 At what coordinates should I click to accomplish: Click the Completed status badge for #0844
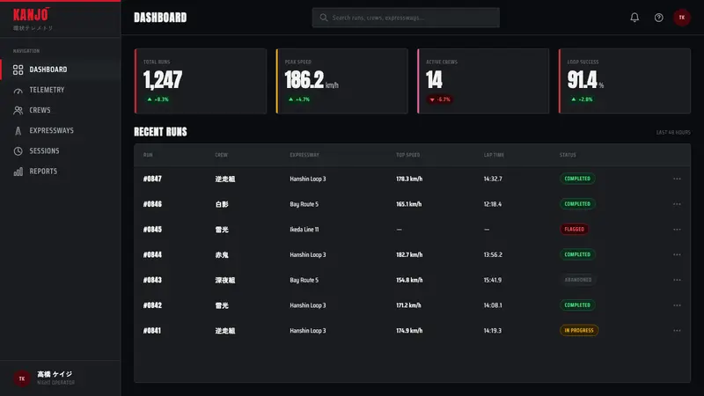click(x=577, y=254)
